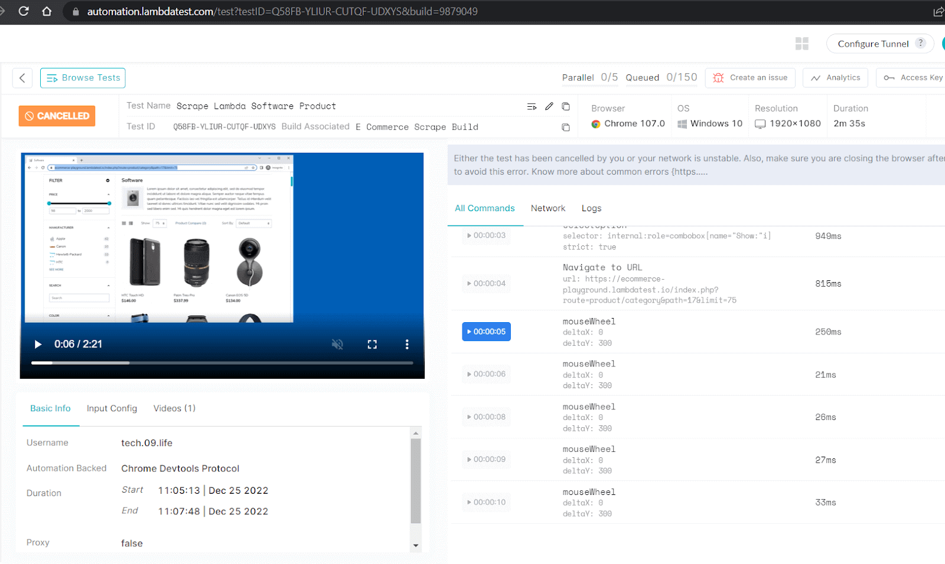This screenshot has height=564, width=945.
Task: Collapse the highlighted 00:00:05 mouseWheel command
Action: [x=486, y=332]
